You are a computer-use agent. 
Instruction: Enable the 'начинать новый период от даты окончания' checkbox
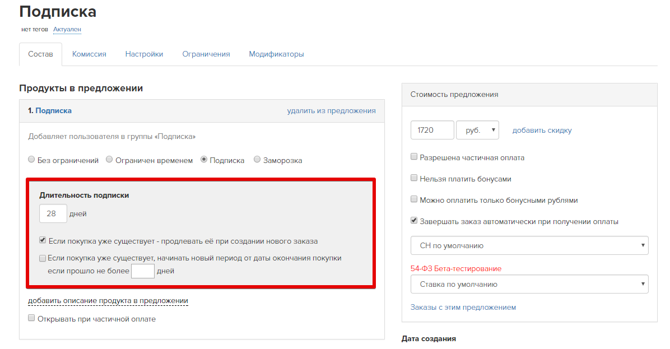[43, 258]
